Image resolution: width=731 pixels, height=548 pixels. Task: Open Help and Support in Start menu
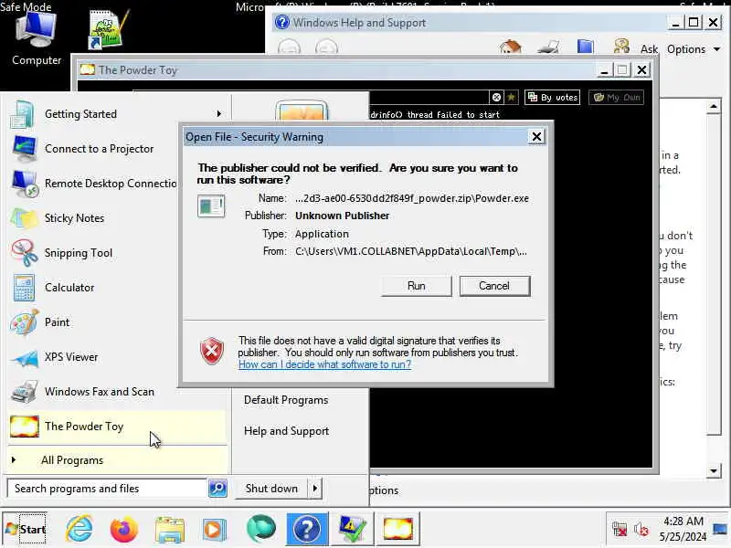click(x=286, y=431)
